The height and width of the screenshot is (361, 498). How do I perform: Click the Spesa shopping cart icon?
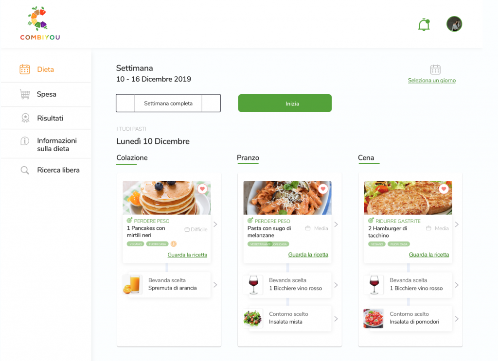pyautogui.click(x=25, y=94)
